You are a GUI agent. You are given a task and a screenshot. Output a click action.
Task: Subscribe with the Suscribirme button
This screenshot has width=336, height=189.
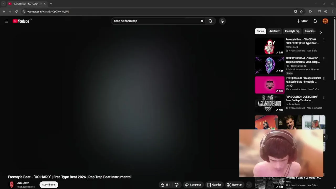(49, 185)
